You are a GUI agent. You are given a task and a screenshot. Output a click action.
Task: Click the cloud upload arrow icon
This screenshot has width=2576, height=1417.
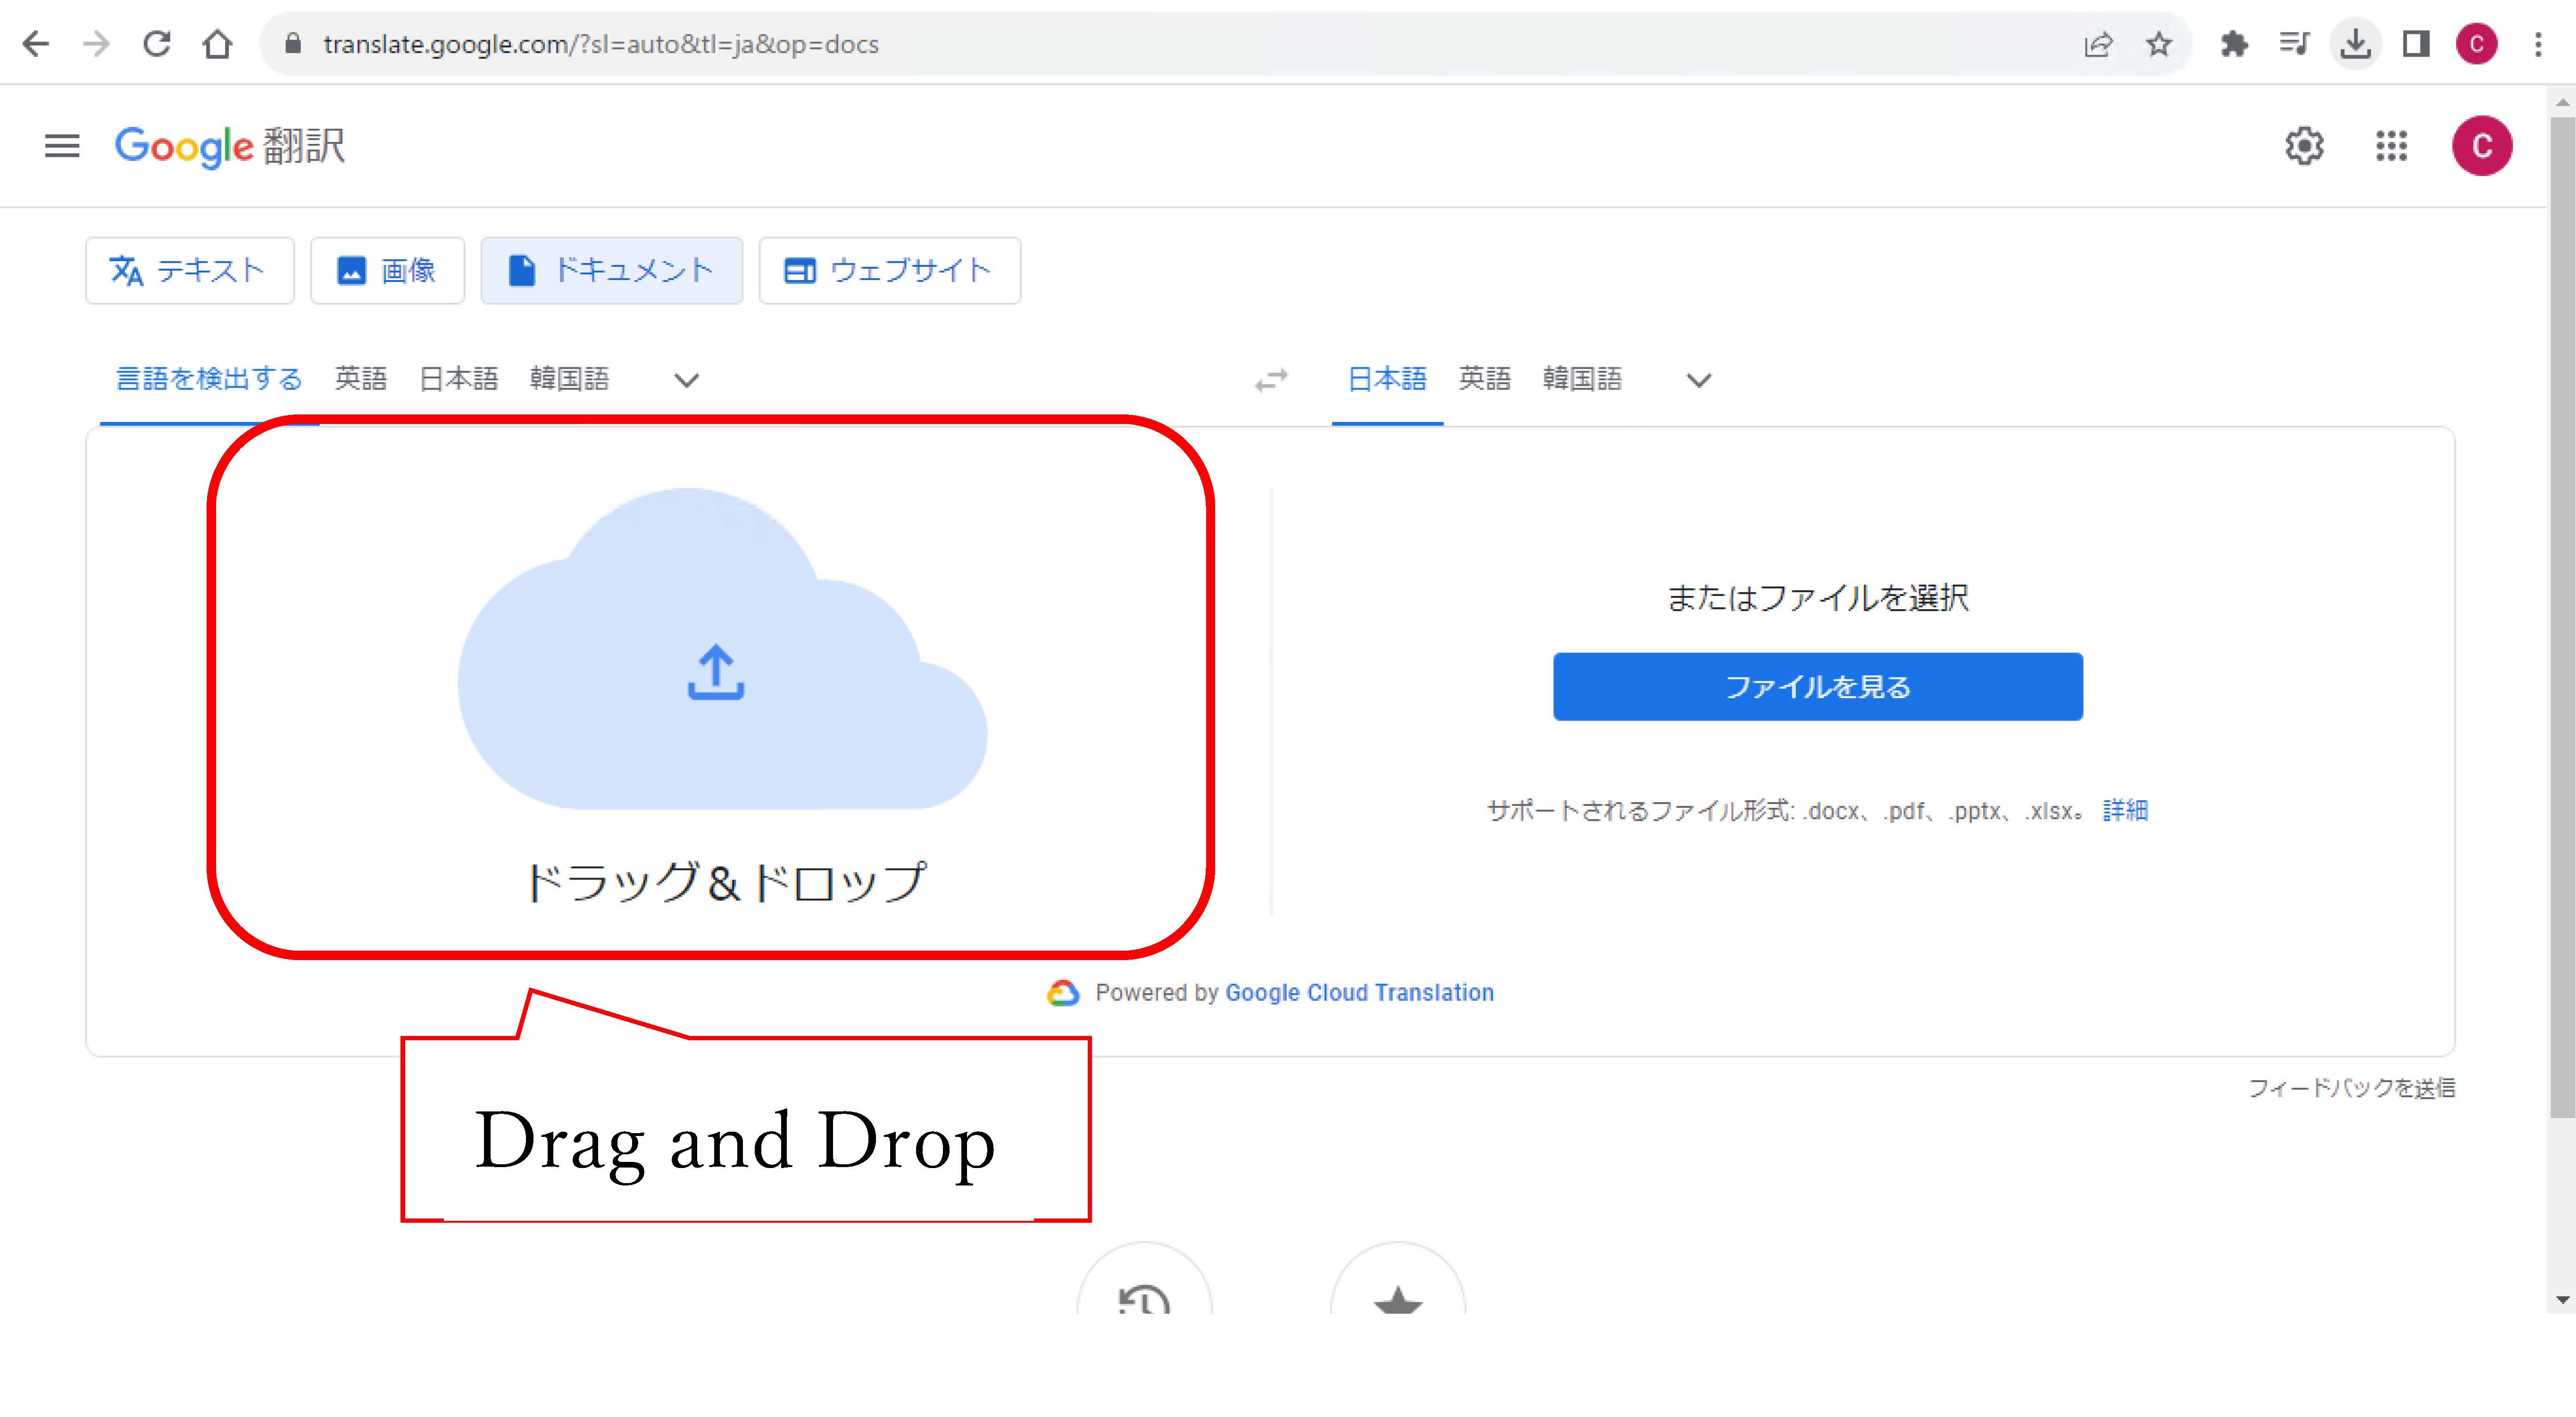coord(716,672)
